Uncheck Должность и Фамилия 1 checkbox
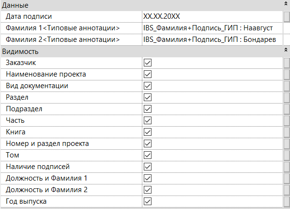Screen dimensions: 290x209 click(x=148, y=178)
